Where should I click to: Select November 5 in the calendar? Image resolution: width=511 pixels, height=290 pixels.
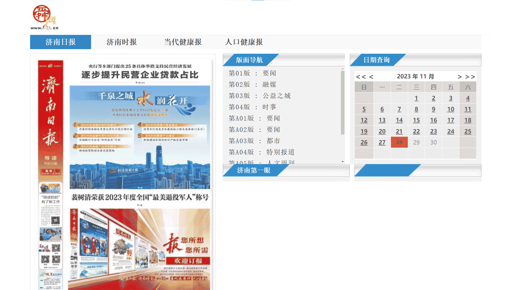[364, 109]
